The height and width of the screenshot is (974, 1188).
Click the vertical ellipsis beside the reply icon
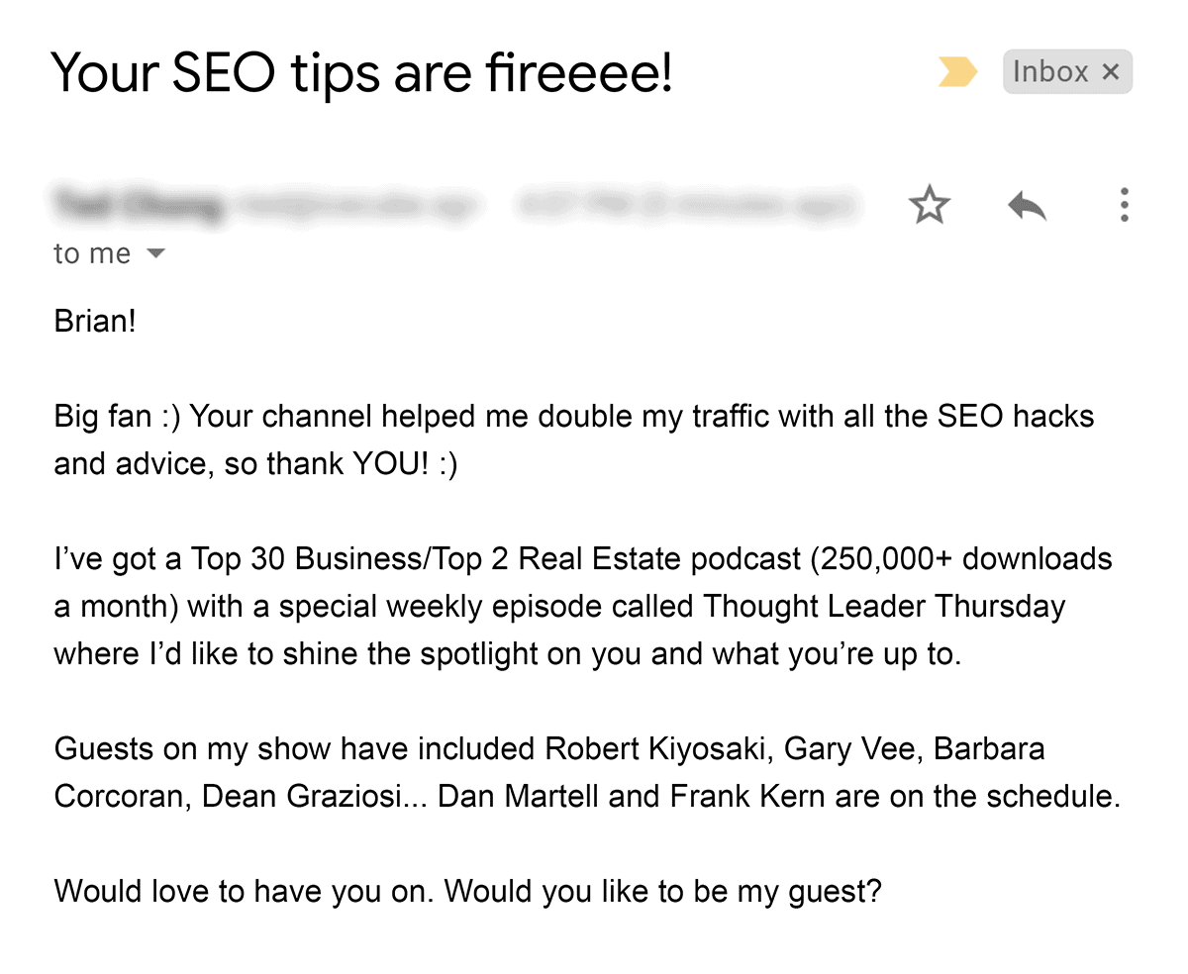1125,205
